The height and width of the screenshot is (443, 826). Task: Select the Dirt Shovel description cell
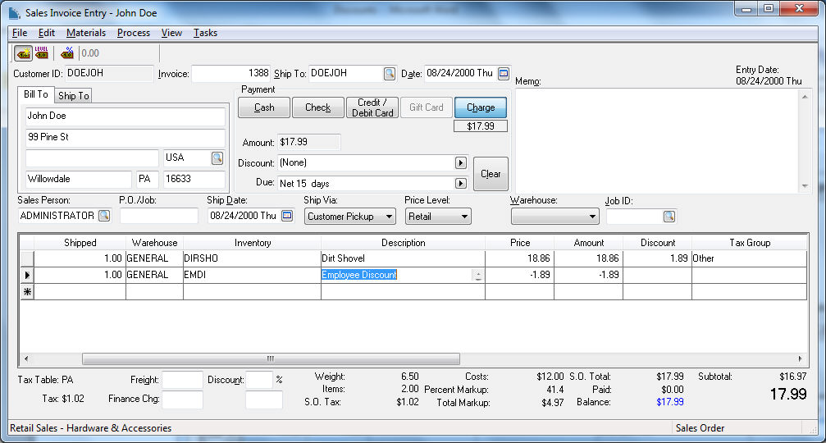pos(403,258)
